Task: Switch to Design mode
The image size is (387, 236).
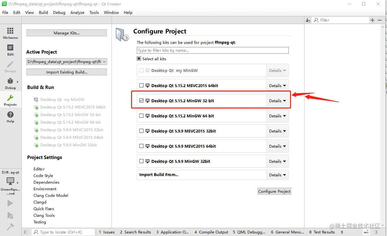Action: point(10,67)
